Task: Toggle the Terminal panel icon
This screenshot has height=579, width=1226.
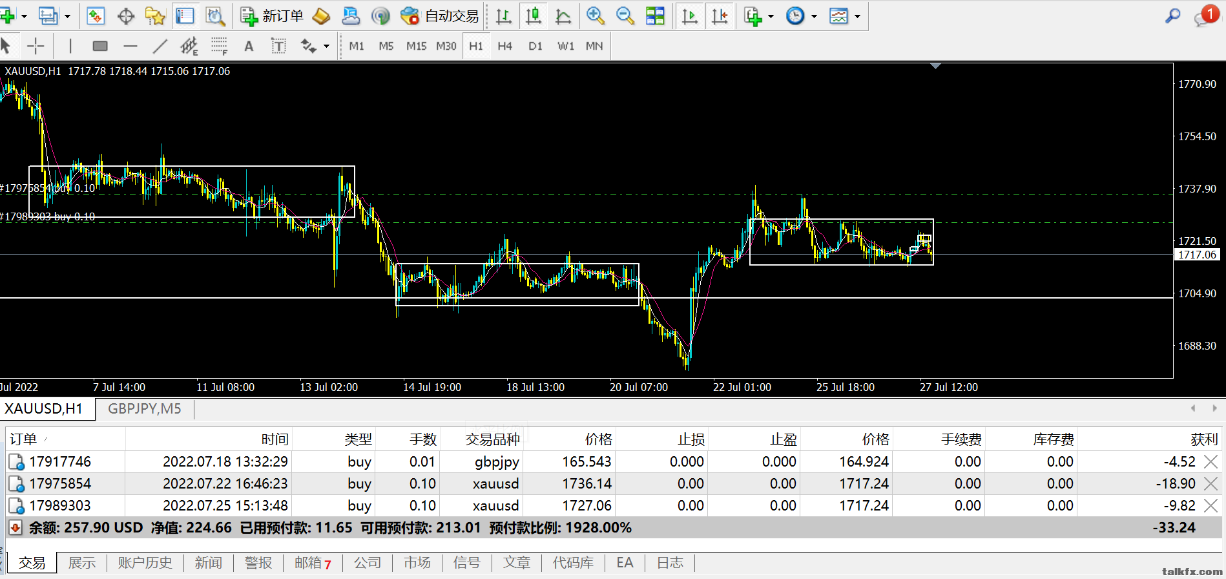Action: pos(185,16)
